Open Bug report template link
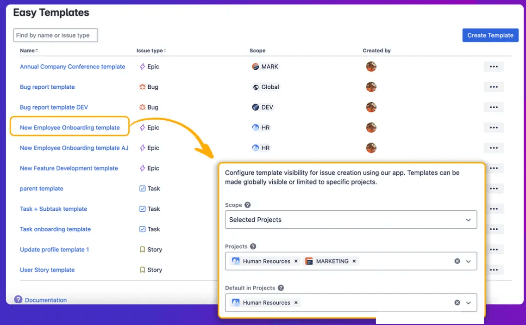The image size is (526, 325). pyautogui.click(x=47, y=87)
